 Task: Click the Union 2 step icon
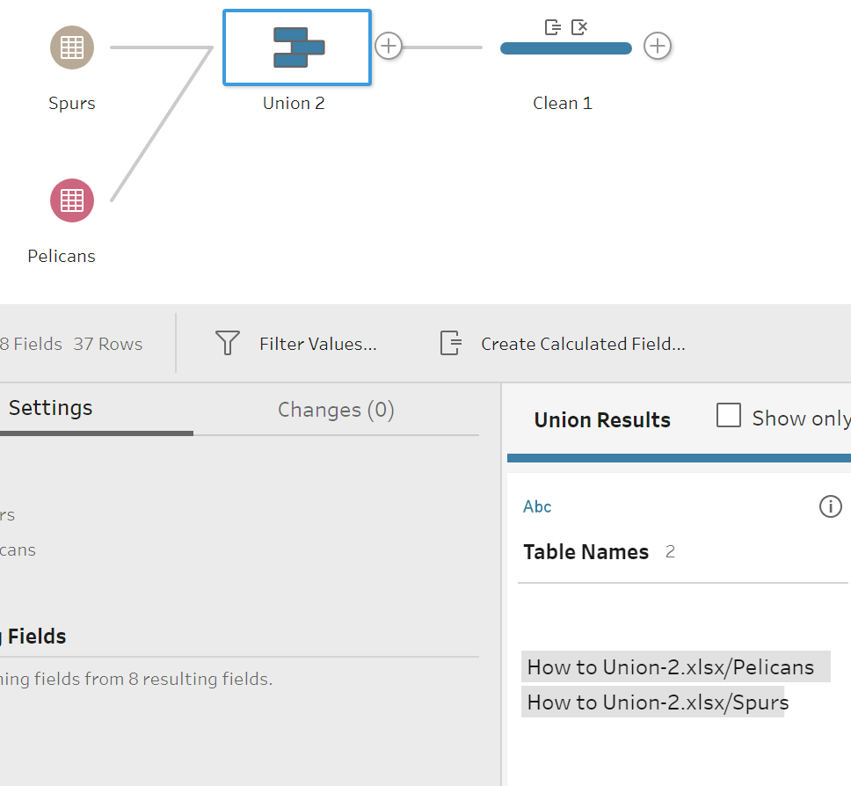297,47
